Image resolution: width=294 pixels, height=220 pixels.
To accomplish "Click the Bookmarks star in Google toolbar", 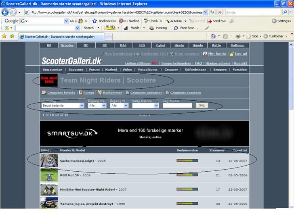I will pyautogui.click(x=94, y=21).
